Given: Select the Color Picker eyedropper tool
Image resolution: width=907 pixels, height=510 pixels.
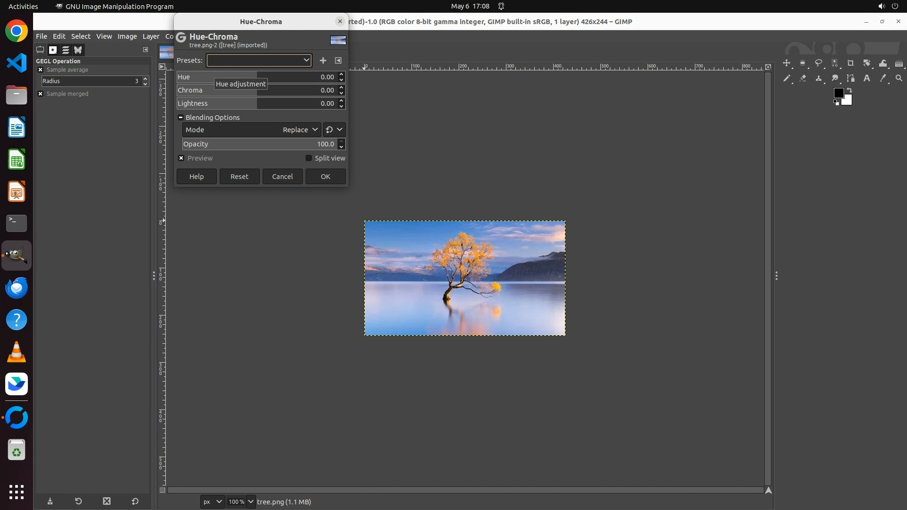Looking at the screenshot, I should coord(883,78).
